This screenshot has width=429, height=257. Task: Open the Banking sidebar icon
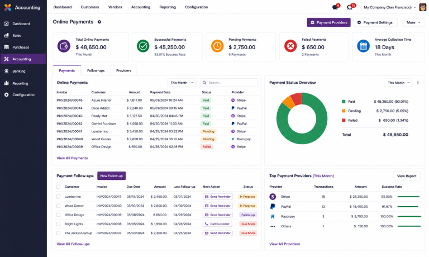(x=7, y=71)
